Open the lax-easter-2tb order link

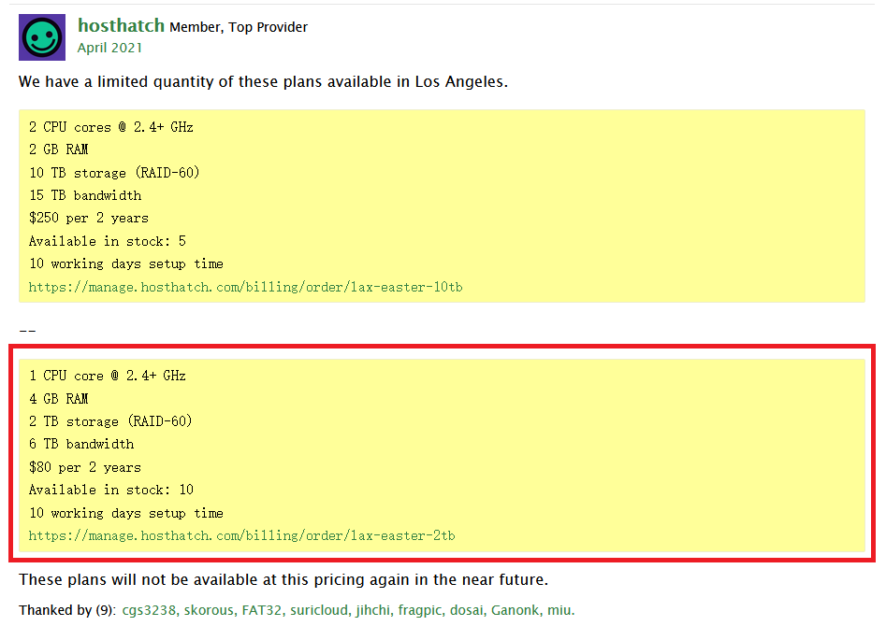[x=241, y=535]
